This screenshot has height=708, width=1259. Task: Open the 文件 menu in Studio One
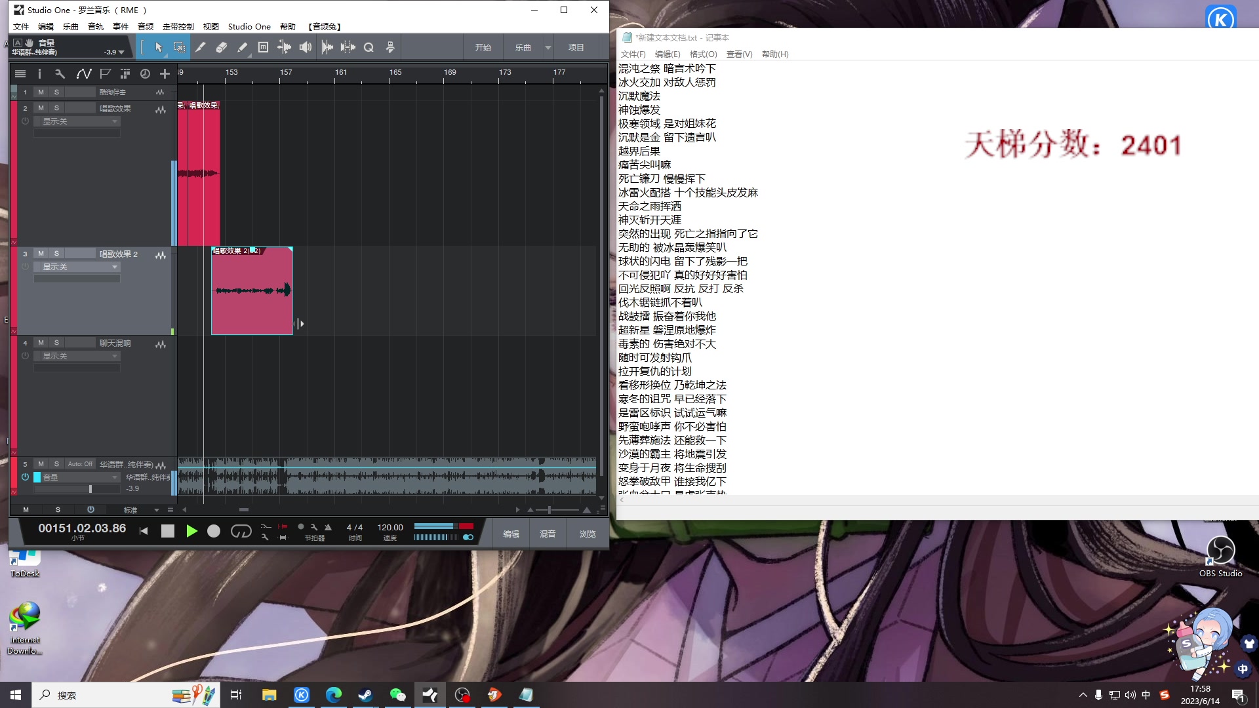pos(21,26)
